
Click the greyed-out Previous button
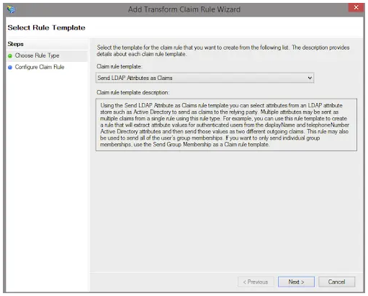pos(256,282)
